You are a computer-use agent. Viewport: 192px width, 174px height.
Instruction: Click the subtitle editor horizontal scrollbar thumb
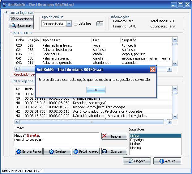click(92, 122)
